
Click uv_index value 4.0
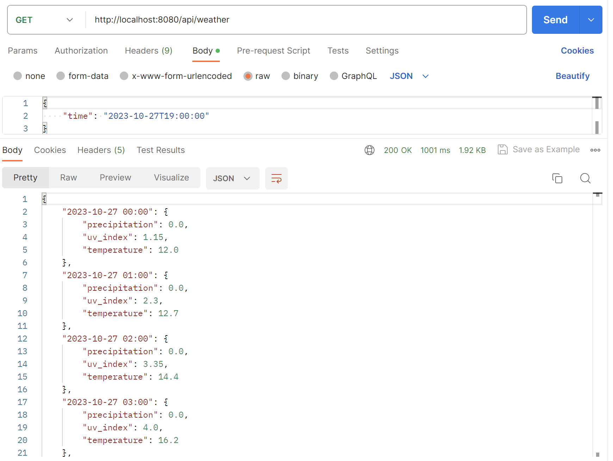[x=150, y=428]
